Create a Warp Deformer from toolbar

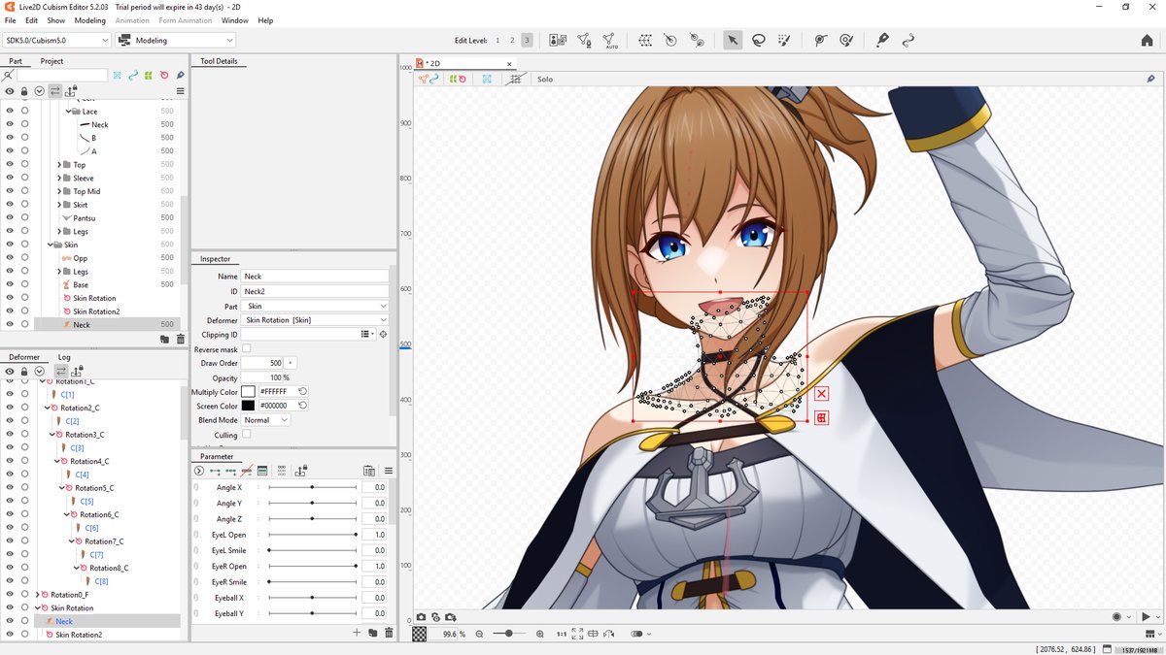(645, 40)
